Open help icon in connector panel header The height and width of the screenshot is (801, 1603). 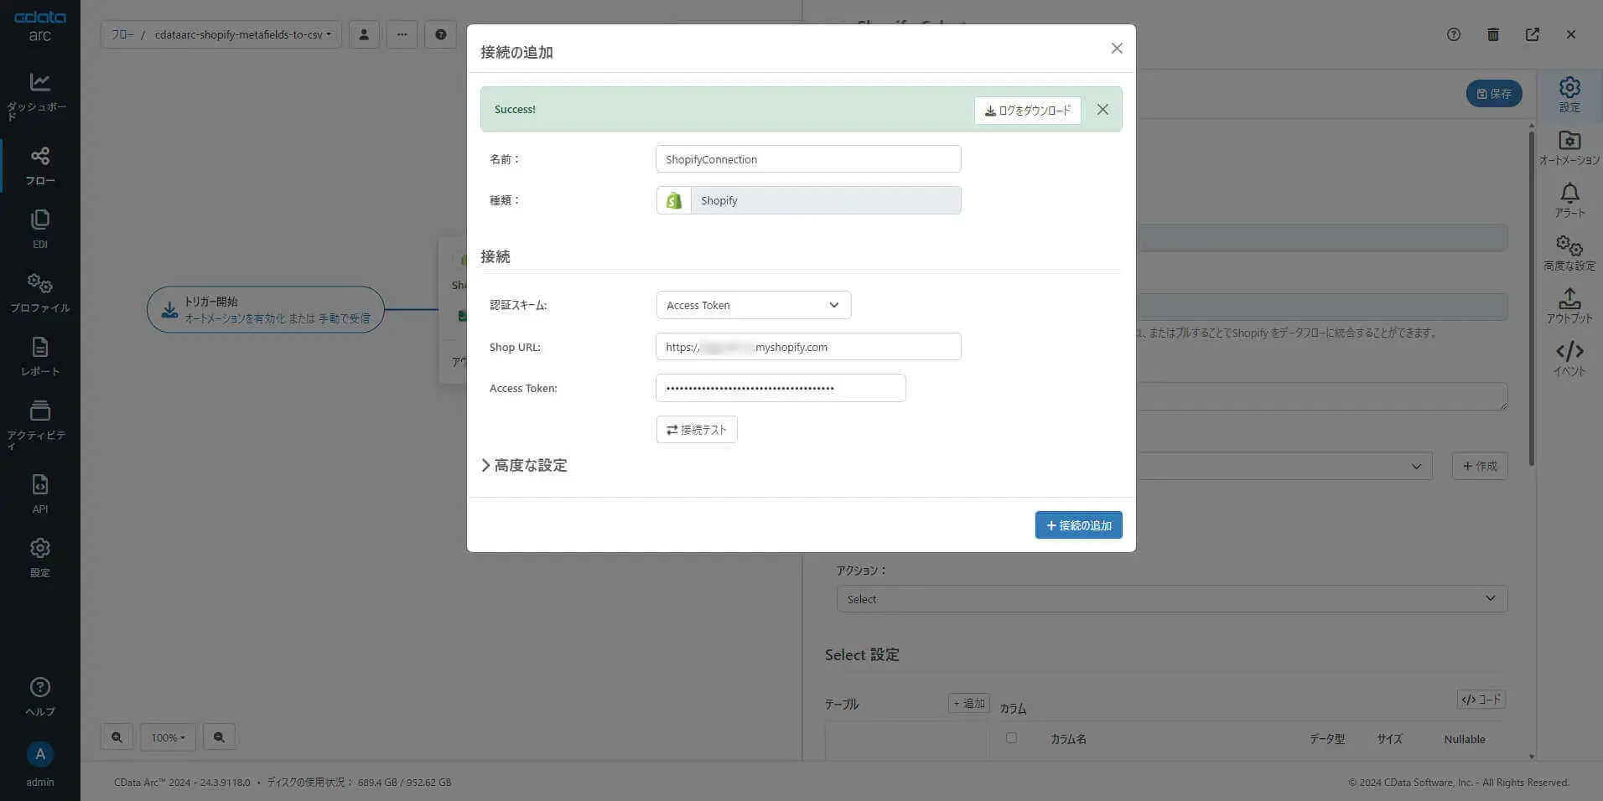click(x=1454, y=34)
